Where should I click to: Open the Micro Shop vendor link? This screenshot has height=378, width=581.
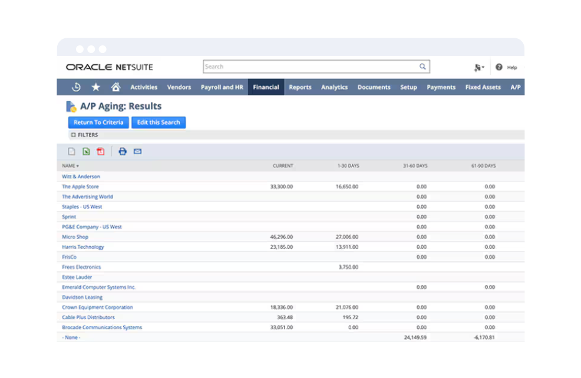pos(75,237)
